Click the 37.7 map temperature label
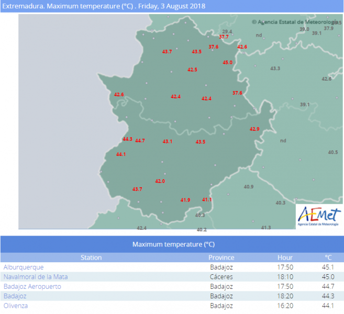Image resolution: width=344 pixels, height=314 pixels. tap(224, 37)
